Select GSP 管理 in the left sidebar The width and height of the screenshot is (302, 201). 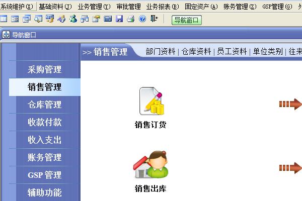(x=44, y=175)
